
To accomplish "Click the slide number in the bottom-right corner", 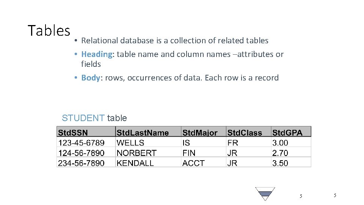I will click(335, 195).
